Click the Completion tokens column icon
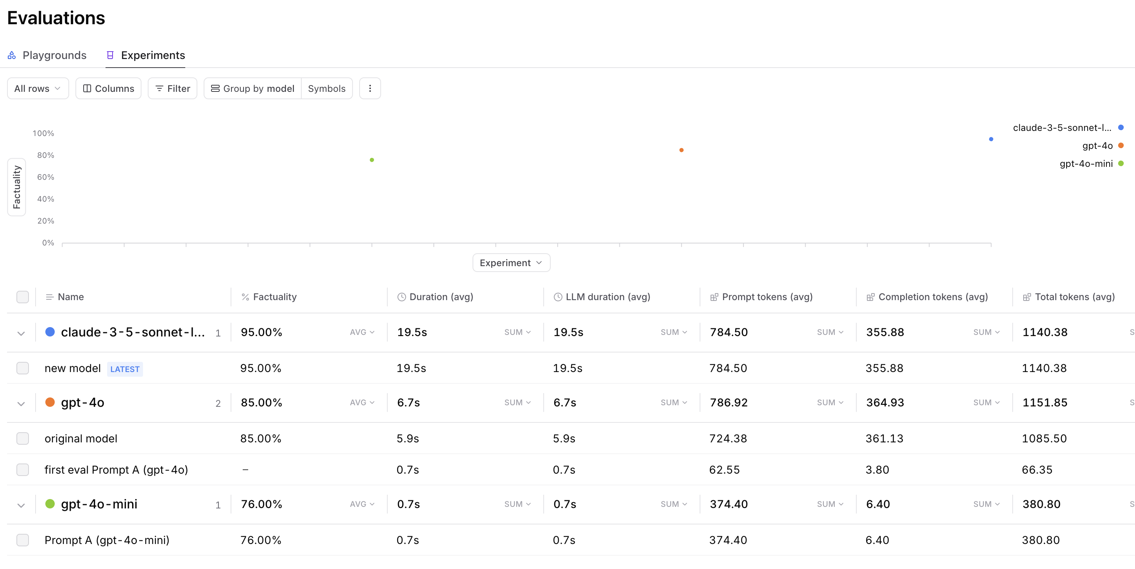Screen dimensions: 1135x569 coord(870,297)
